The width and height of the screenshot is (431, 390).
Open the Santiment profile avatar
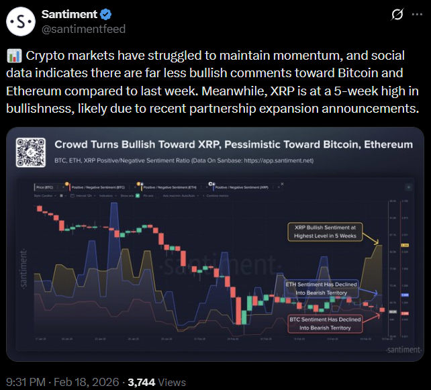(x=22, y=22)
